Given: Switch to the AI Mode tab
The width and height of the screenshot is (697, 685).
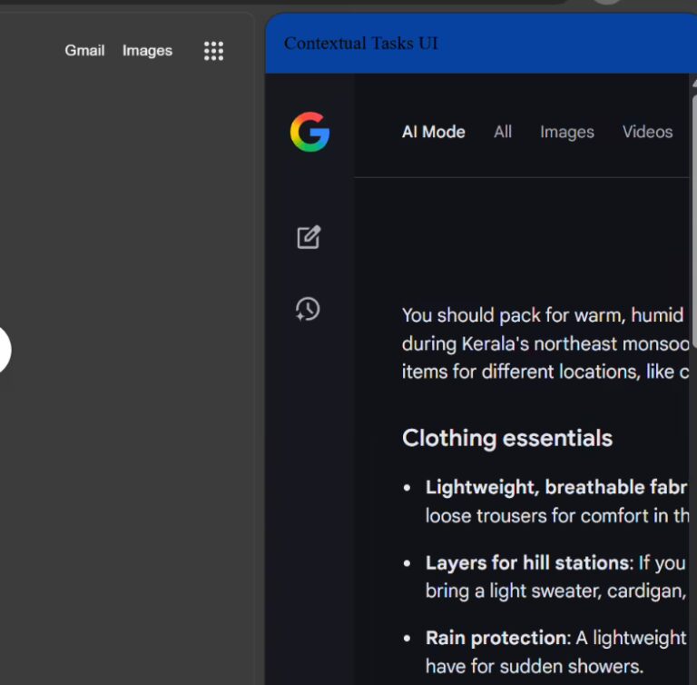Looking at the screenshot, I should click(433, 132).
